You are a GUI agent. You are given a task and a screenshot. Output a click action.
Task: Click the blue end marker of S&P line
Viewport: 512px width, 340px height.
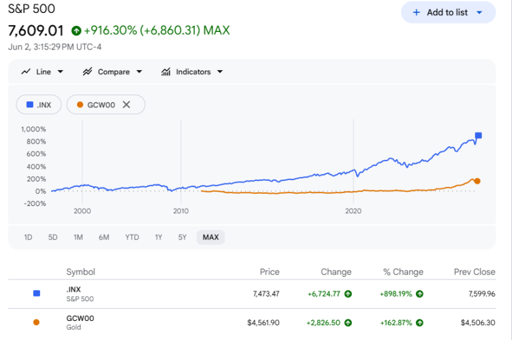pyautogui.click(x=479, y=135)
